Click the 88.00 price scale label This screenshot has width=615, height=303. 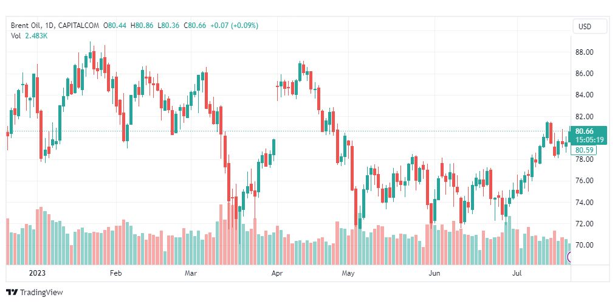[x=584, y=52]
